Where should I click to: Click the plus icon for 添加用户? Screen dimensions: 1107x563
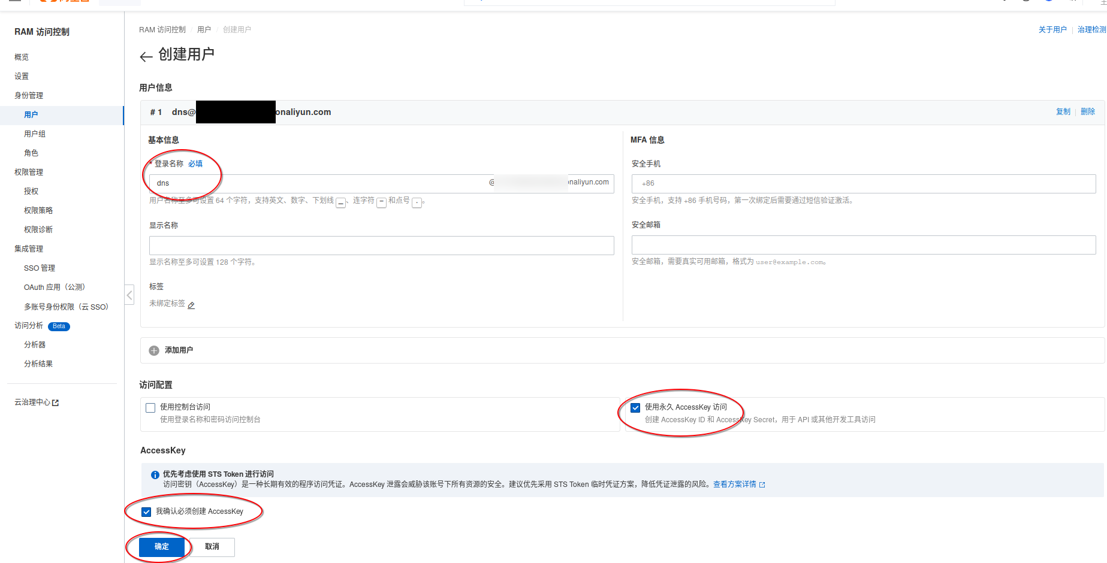click(154, 350)
